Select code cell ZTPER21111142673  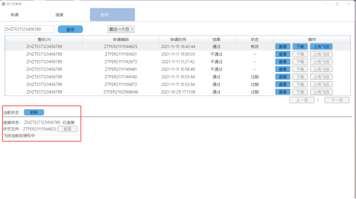[x=121, y=62]
